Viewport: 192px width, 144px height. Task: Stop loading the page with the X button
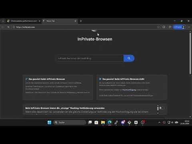pos(8,27)
